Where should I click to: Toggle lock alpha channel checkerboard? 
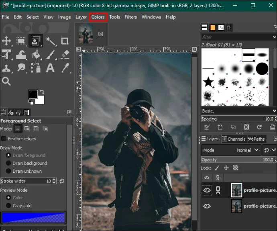pyautogui.click(x=236, y=168)
